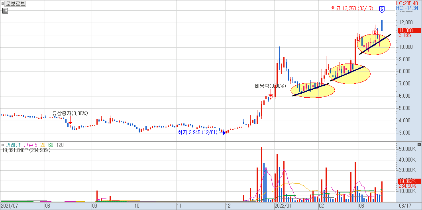Click the 로보로보 stock name button
The image size is (422, 210).
[15, 4]
